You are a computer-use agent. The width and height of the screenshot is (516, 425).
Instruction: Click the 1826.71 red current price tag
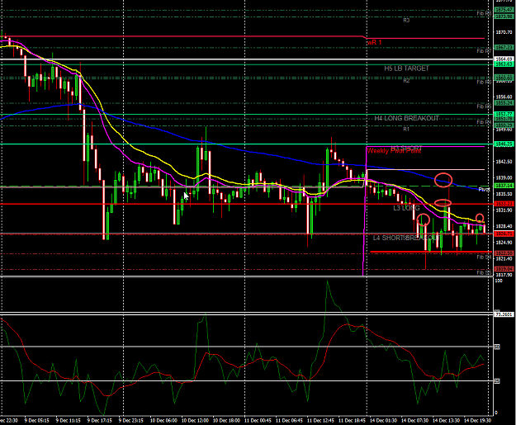tap(504, 234)
